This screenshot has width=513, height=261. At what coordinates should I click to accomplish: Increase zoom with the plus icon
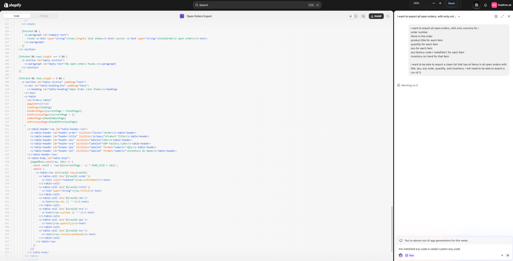440,3
